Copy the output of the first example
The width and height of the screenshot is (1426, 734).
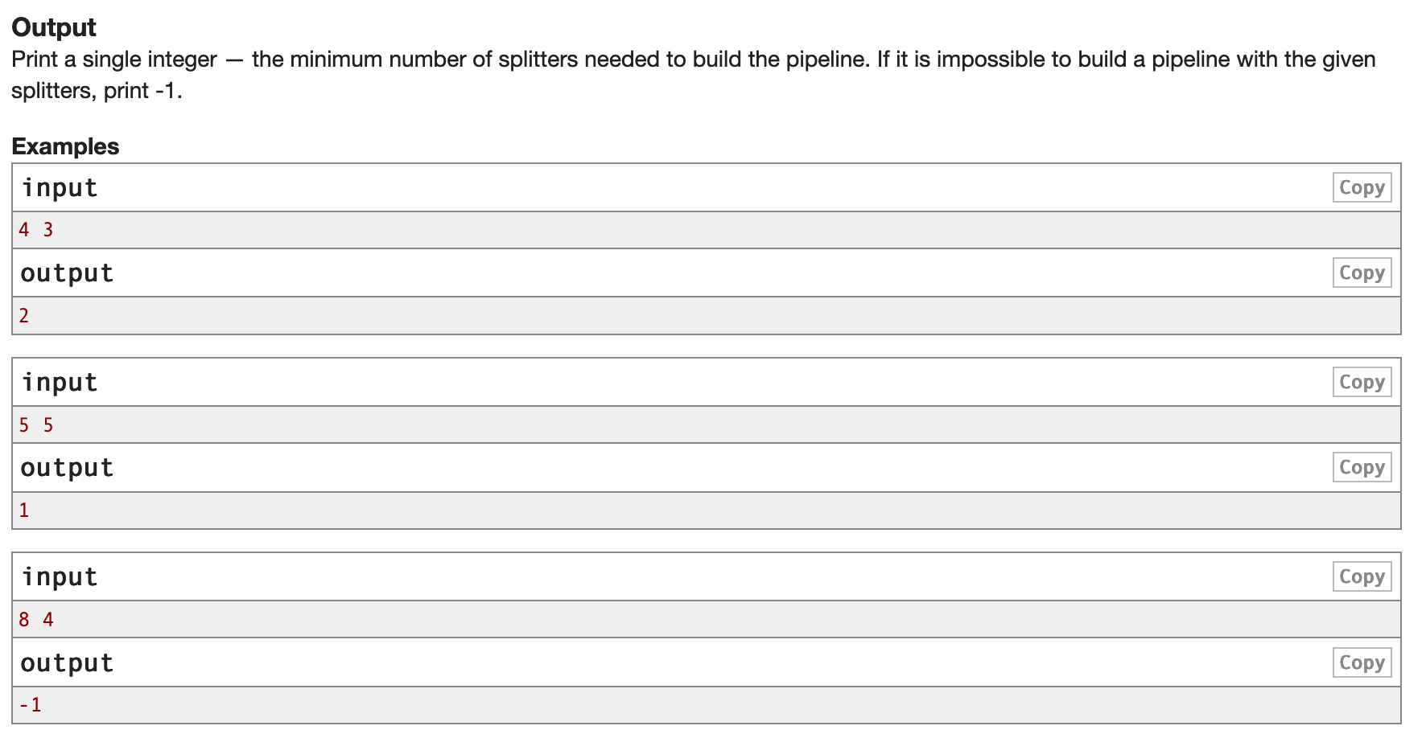[1362, 272]
